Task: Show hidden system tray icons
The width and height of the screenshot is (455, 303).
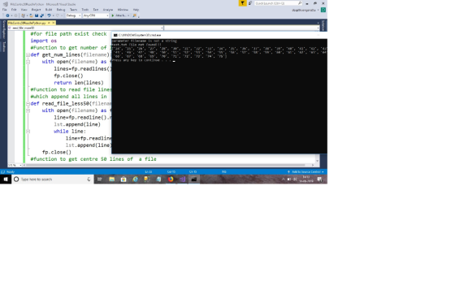Action: [284, 180]
